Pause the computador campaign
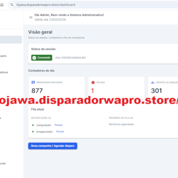Image resolution: width=178 pixels, height=178 pixels. coord(59,125)
